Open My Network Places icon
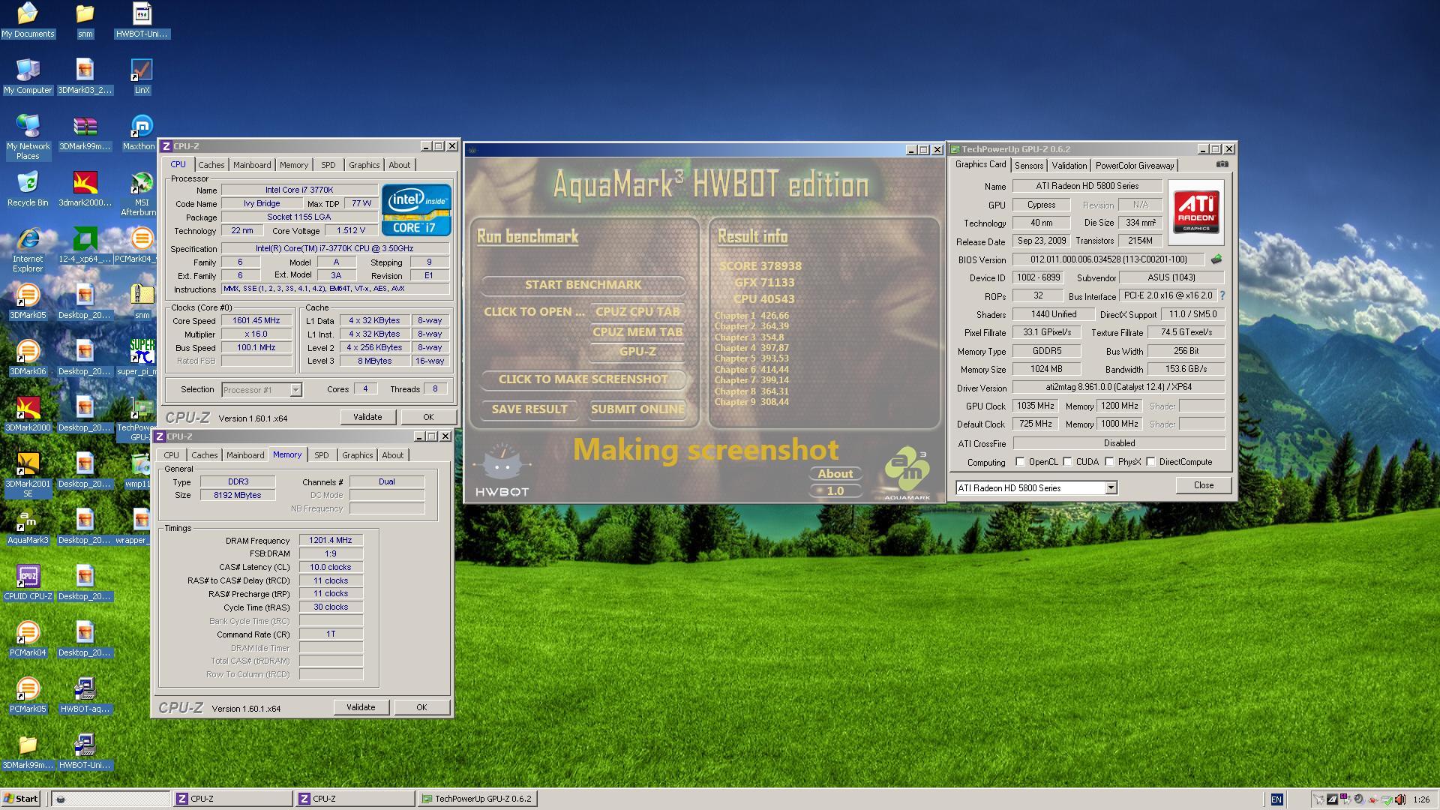 tap(28, 137)
